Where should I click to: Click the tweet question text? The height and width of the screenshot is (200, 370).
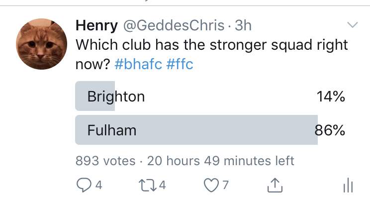tap(212, 54)
